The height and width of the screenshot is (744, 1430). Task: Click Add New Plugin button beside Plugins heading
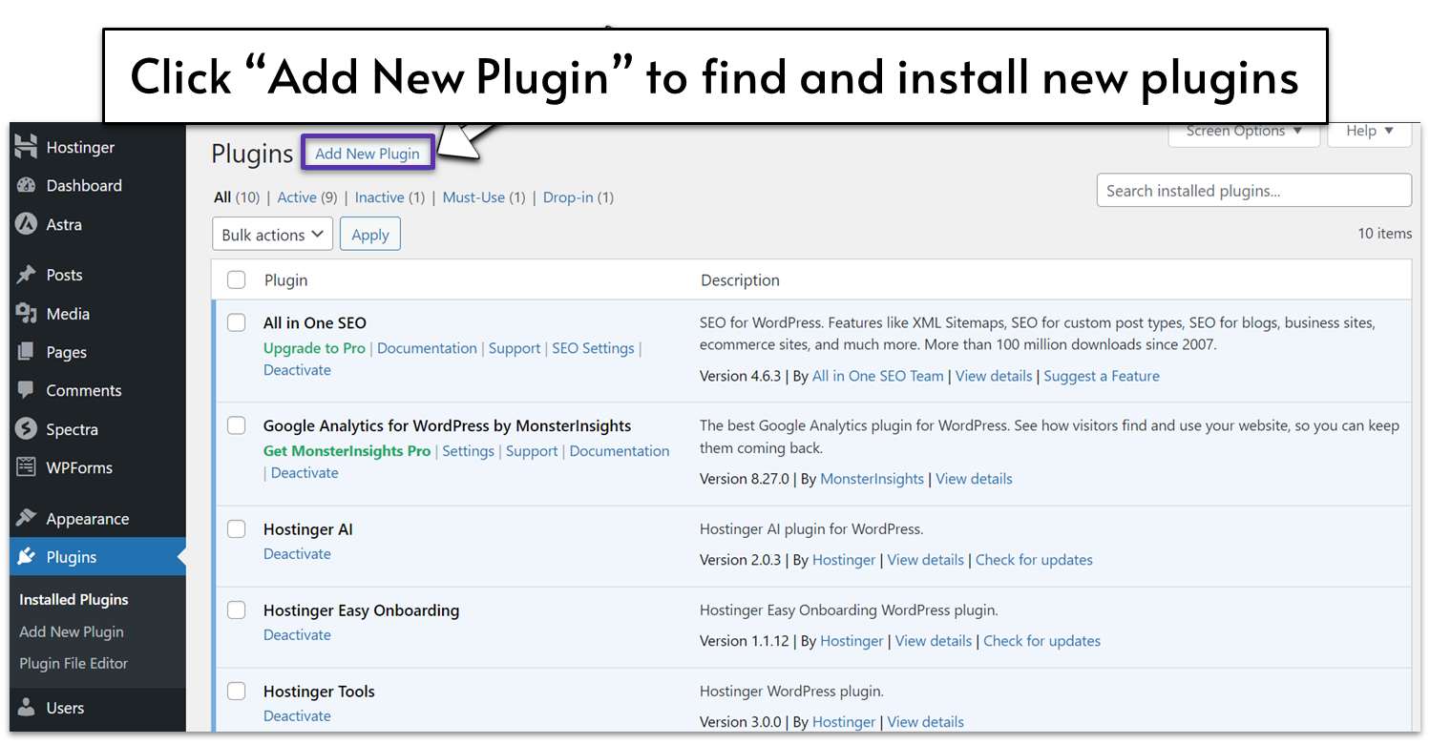click(368, 154)
